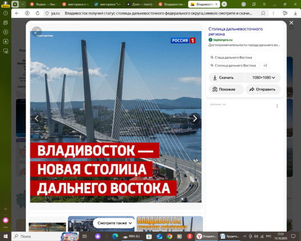The image size is (301, 241).
Task: Search for Столица дальнего Востока suggestion
Action: tap(233, 66)
